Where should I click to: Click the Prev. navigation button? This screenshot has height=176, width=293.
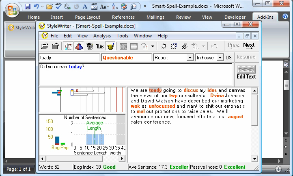coord(233,46)
